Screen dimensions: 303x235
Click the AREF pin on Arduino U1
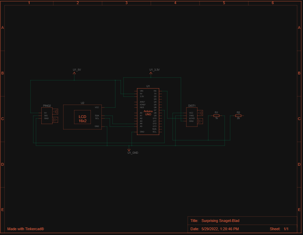(142, 102)
